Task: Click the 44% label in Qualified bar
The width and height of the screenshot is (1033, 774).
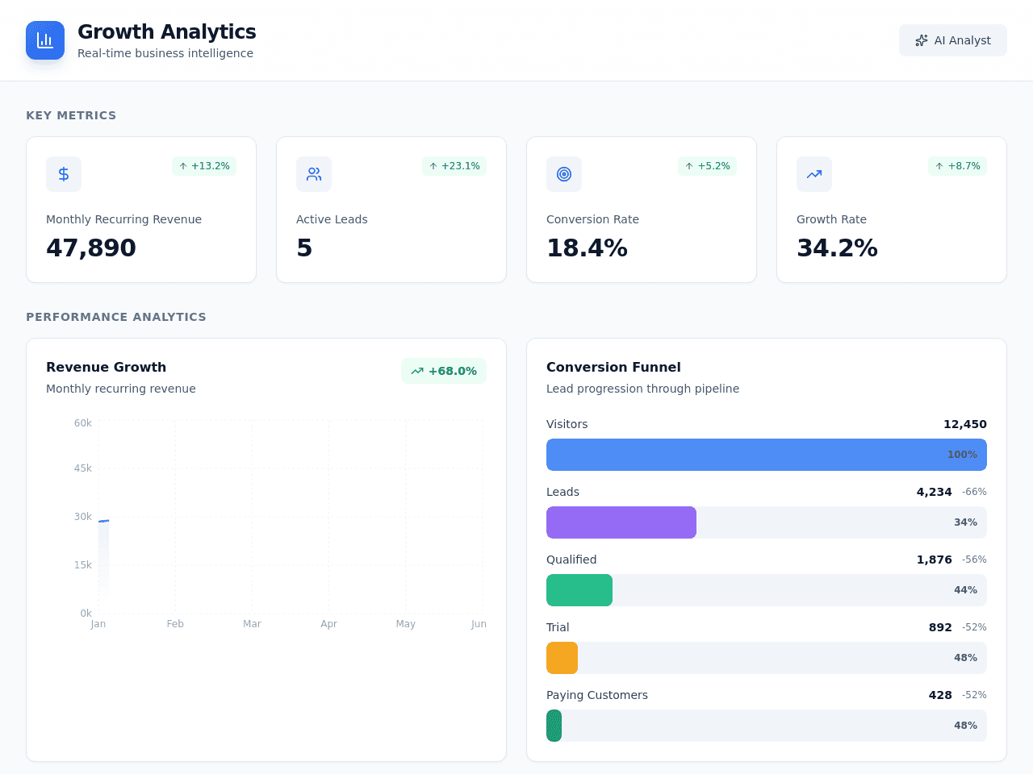Action: [x=965, y=590]
